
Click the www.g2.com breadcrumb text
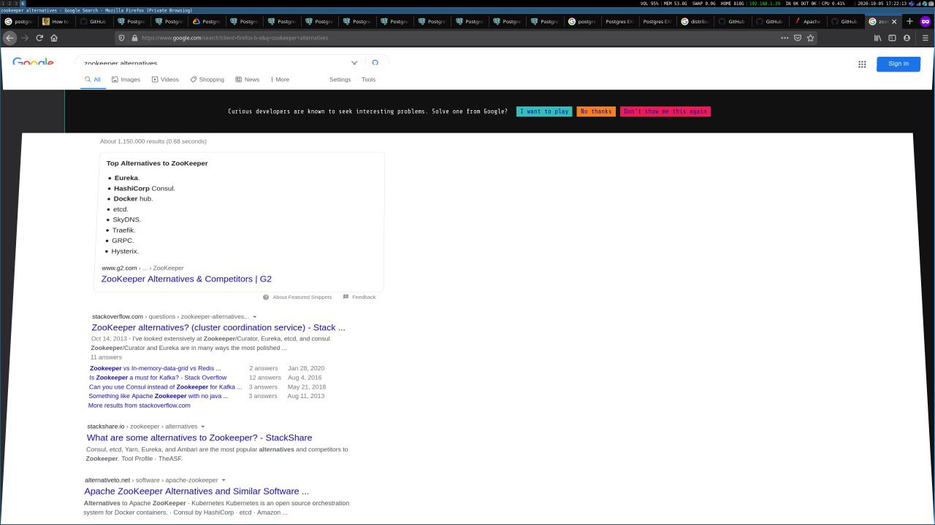coord(119,268)
